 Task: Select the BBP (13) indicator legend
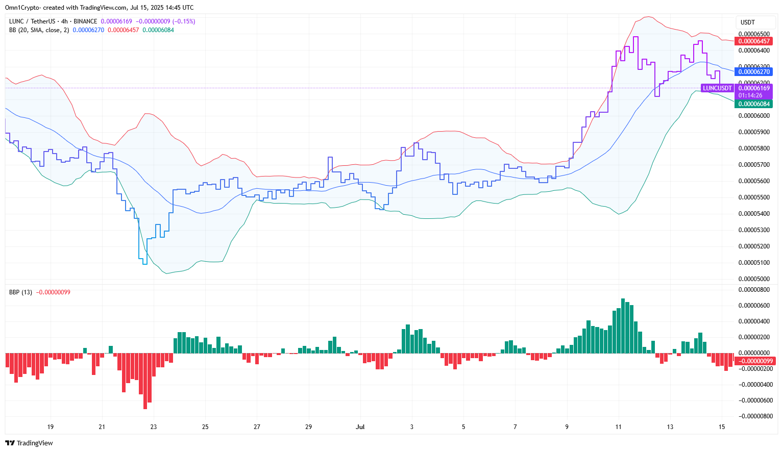pos(20,292)
